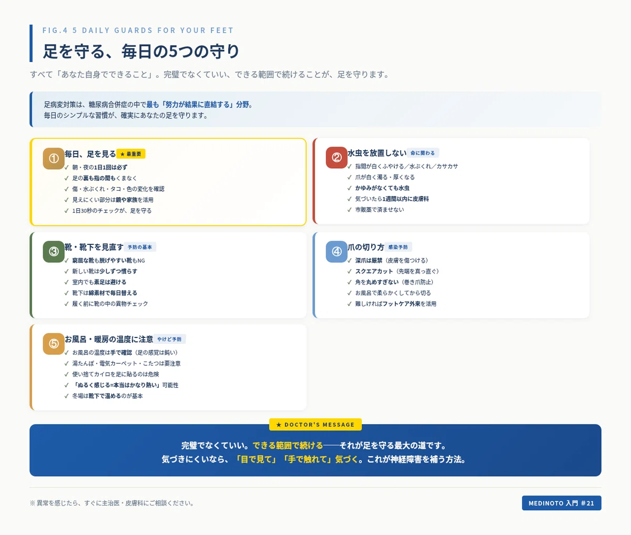The height and width of the screenshot is (535, 631).
Task: Click line 窮屈な靴も脱げやすい靴もNG
Action: 108,260
